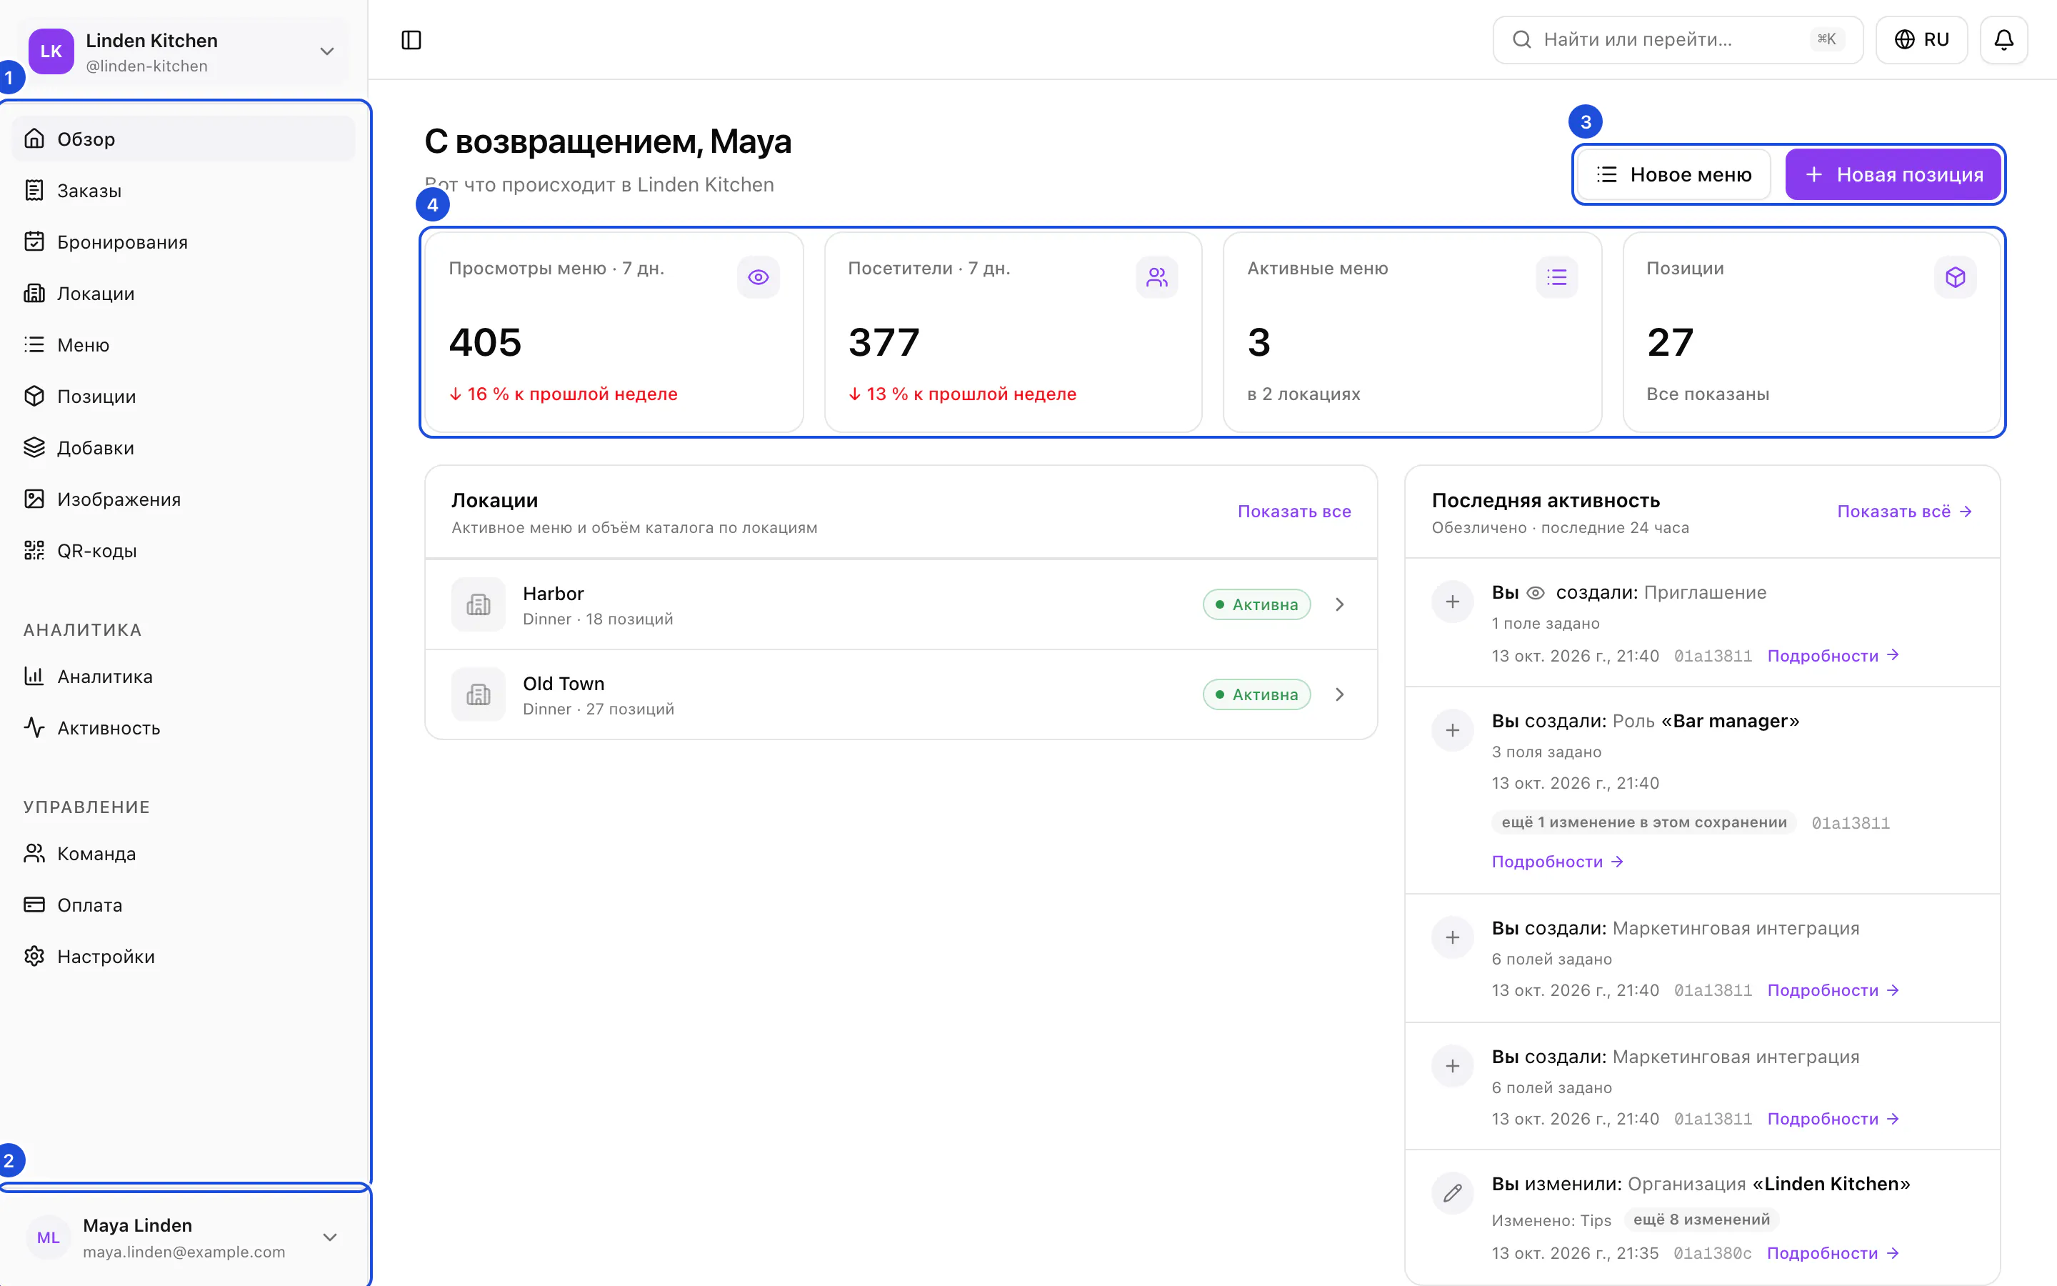
Task: Open notifications bell
Action: [2003, 40]
